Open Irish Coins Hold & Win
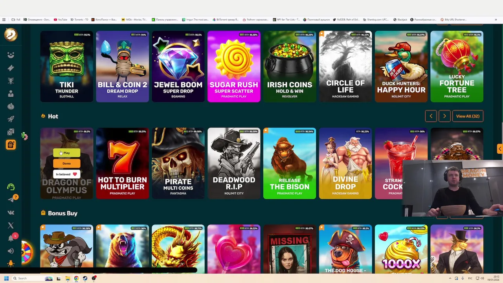This screenshot has width=503, height=283. 290,66
